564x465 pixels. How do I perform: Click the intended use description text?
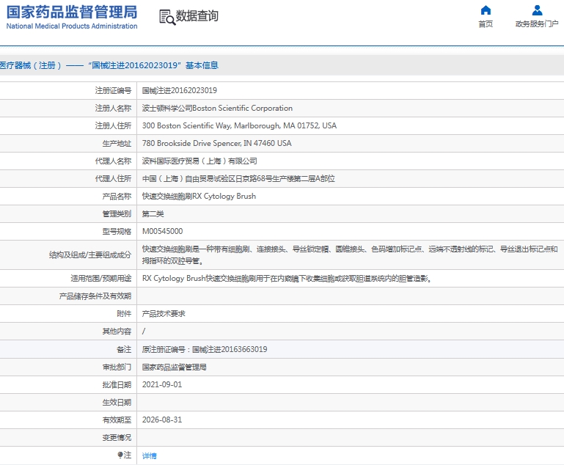pyautogui.click(x=287, y=279)
